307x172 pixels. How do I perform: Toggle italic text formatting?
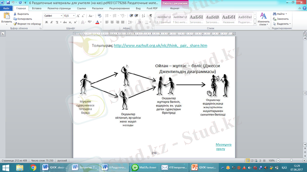(52, 22)
